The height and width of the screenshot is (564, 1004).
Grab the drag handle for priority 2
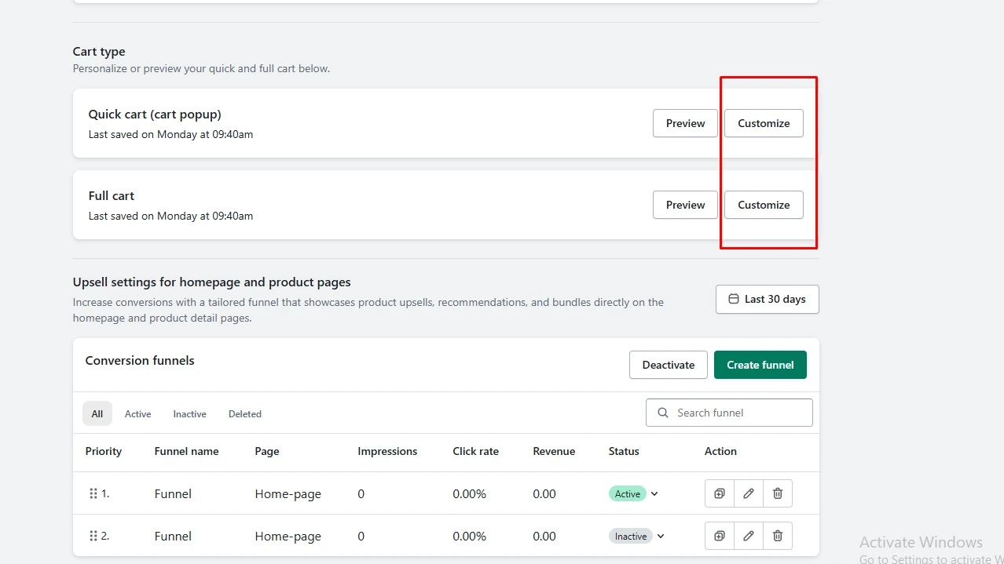point(93,536)
